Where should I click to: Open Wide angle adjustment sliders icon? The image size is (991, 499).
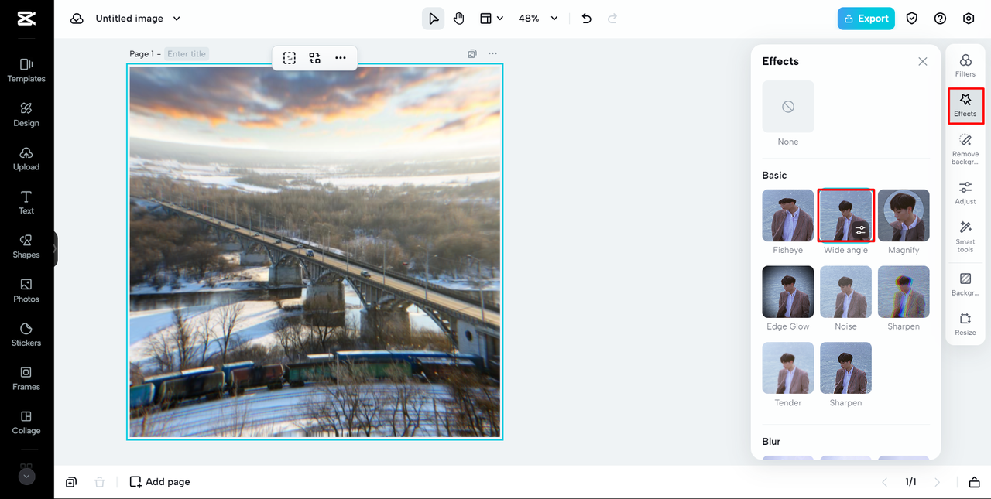pyautogui.click(x=861, y=231)
